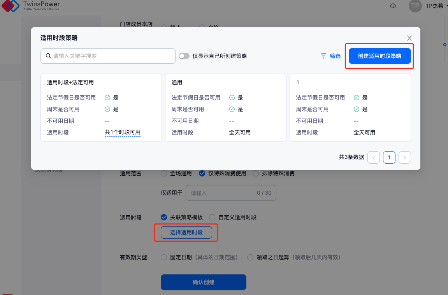Click 共1个时段可用 to expand time periods

tap(122, 133)
